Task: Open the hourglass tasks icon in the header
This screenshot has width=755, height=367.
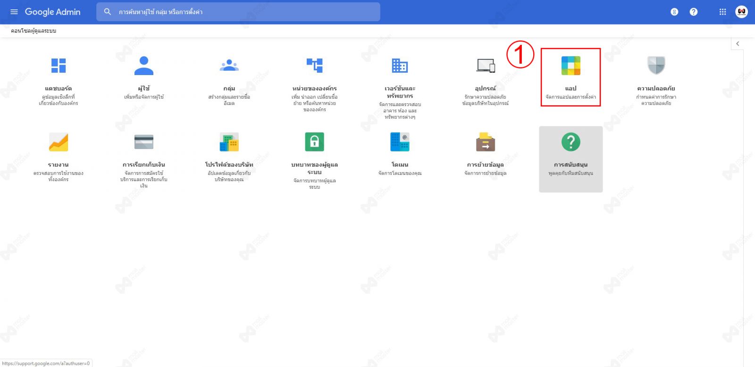Action: (674, 12)
